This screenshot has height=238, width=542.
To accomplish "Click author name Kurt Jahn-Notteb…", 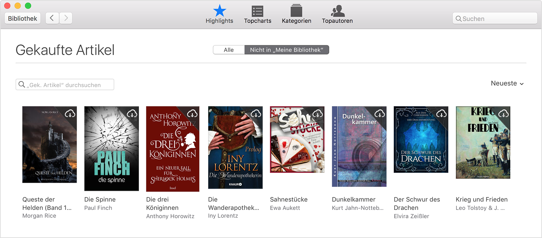I will tap(358, 208).
